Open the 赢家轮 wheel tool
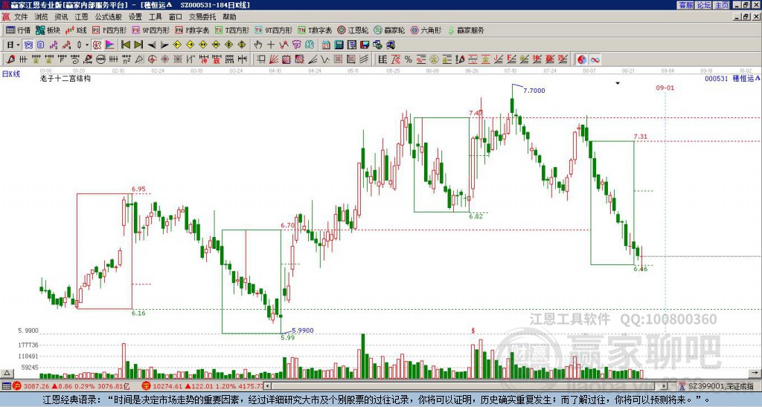Image resolution: width=762 pixels, height=407 pixels. coord(389,30)
